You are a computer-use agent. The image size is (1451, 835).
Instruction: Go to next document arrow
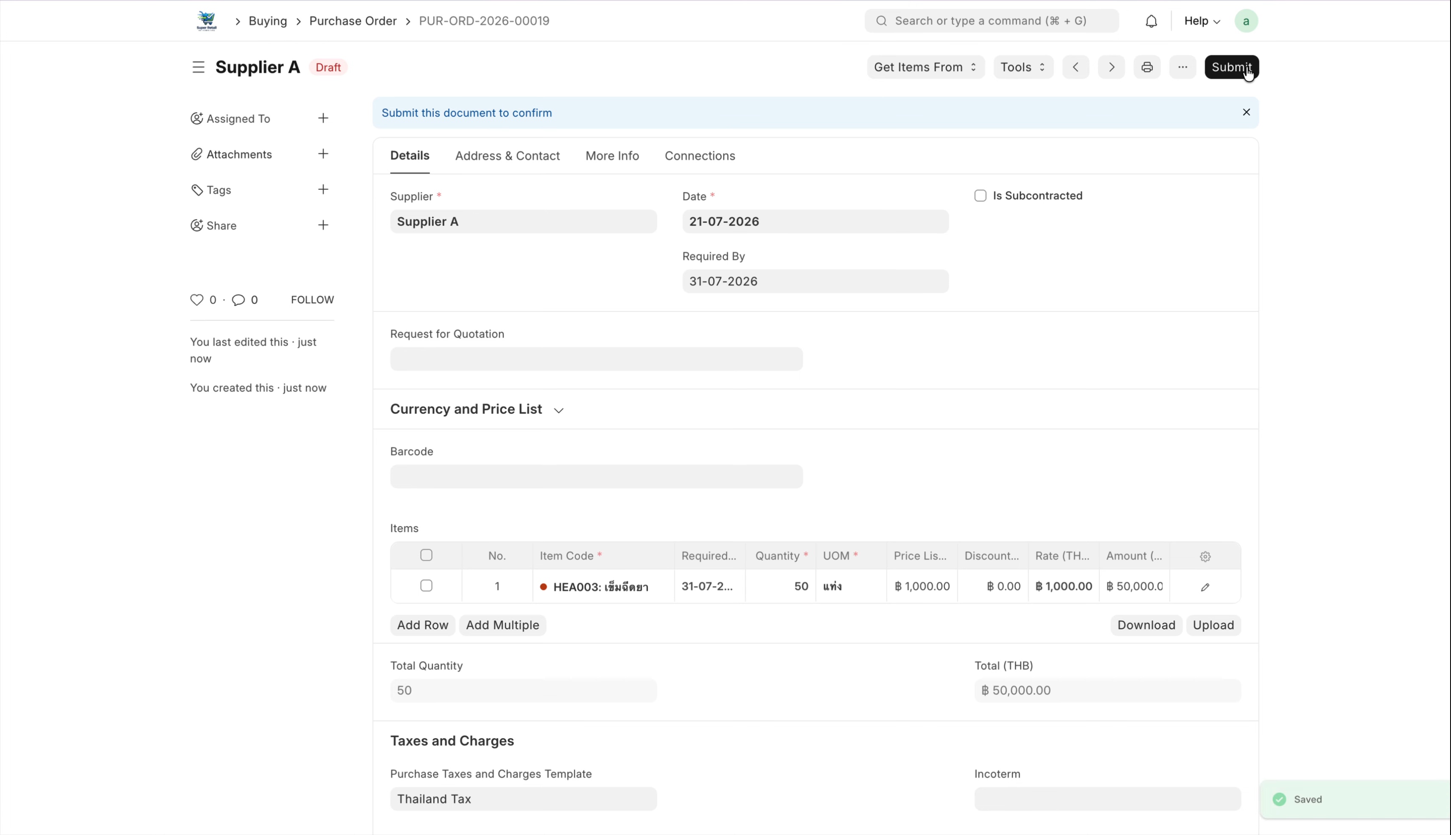(1111, 67)
